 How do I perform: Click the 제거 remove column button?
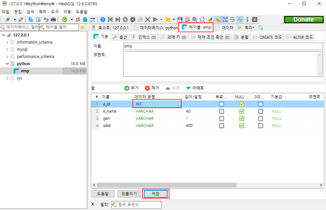[152, 88]
